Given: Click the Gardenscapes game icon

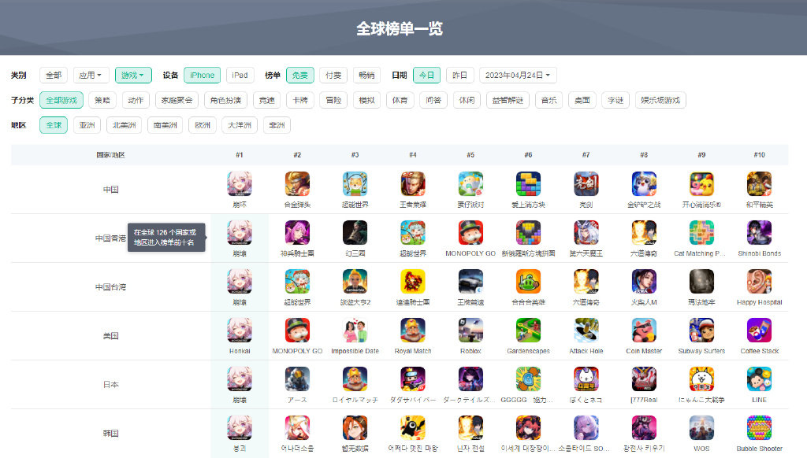Looking at the screenshot, I should pyautogui.click(x=528, y=330).
